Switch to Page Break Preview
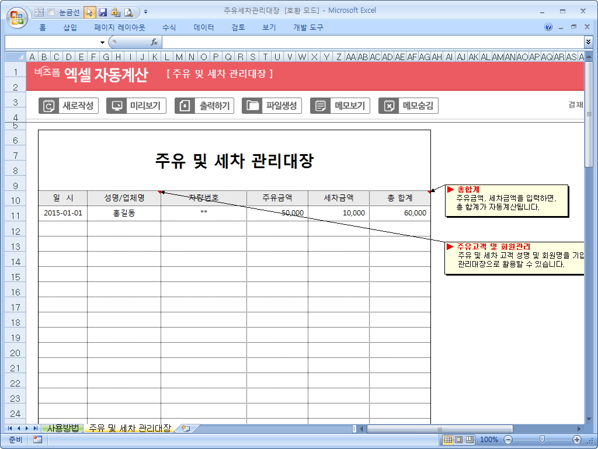Screen dimensions: 598x449 click(x=470, y=440)
